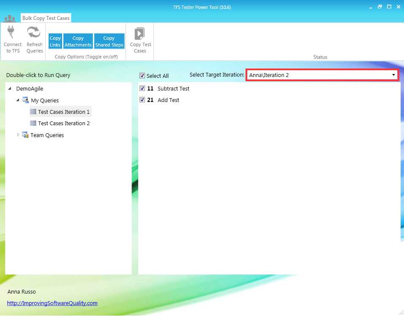Image resolution: width=404 pixels, height=316 pixels.
Task: Toggle the Copy Attachments option
Action: [78, 41]
